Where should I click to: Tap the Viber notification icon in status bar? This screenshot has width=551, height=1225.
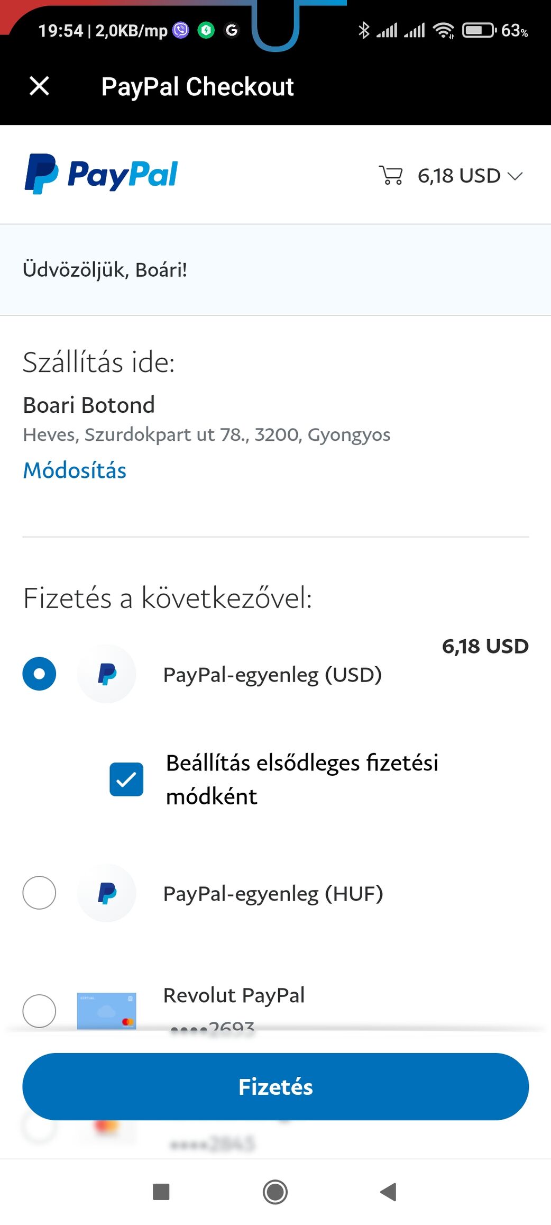pos(181,30)
